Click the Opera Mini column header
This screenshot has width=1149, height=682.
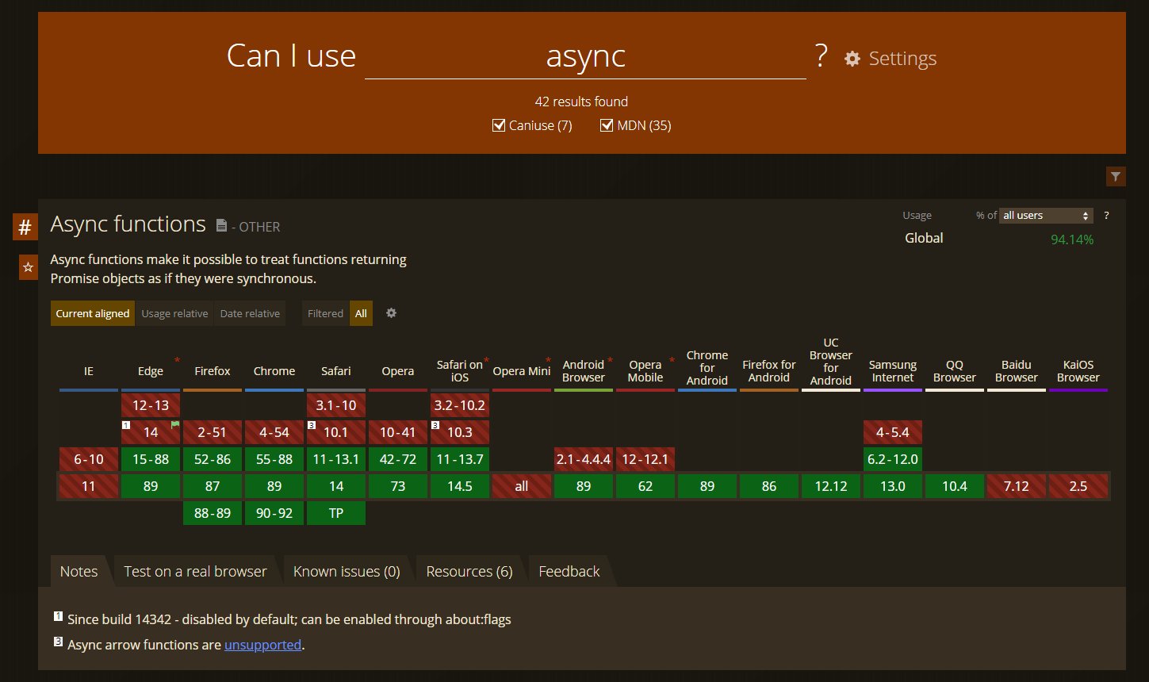click(522, 371)
